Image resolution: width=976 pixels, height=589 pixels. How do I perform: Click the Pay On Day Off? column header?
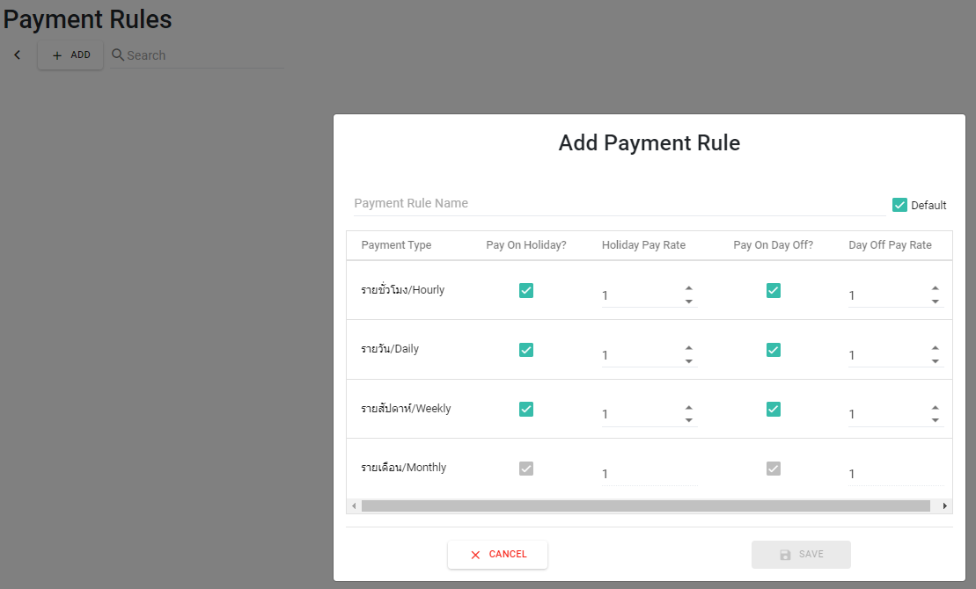[x=773, y=245]
